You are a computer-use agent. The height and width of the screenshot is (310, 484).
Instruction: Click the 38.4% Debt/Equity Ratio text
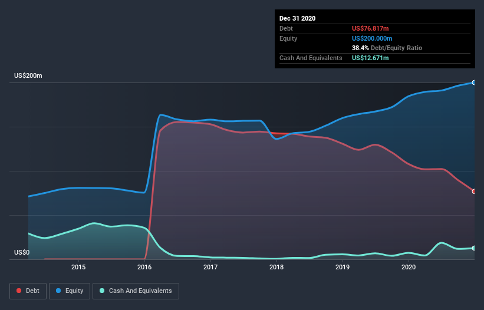tap(387, 48)
